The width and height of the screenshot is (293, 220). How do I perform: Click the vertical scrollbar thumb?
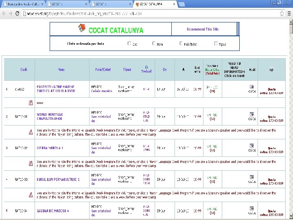point(291,29)
